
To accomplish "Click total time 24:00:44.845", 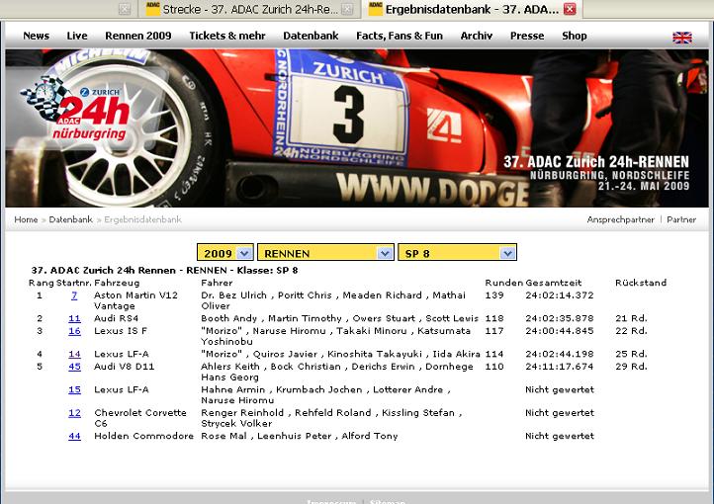I will (560, 331).
